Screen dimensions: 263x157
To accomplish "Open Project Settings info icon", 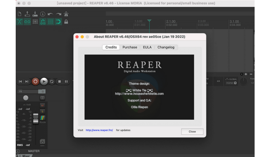I will point(43,14).
